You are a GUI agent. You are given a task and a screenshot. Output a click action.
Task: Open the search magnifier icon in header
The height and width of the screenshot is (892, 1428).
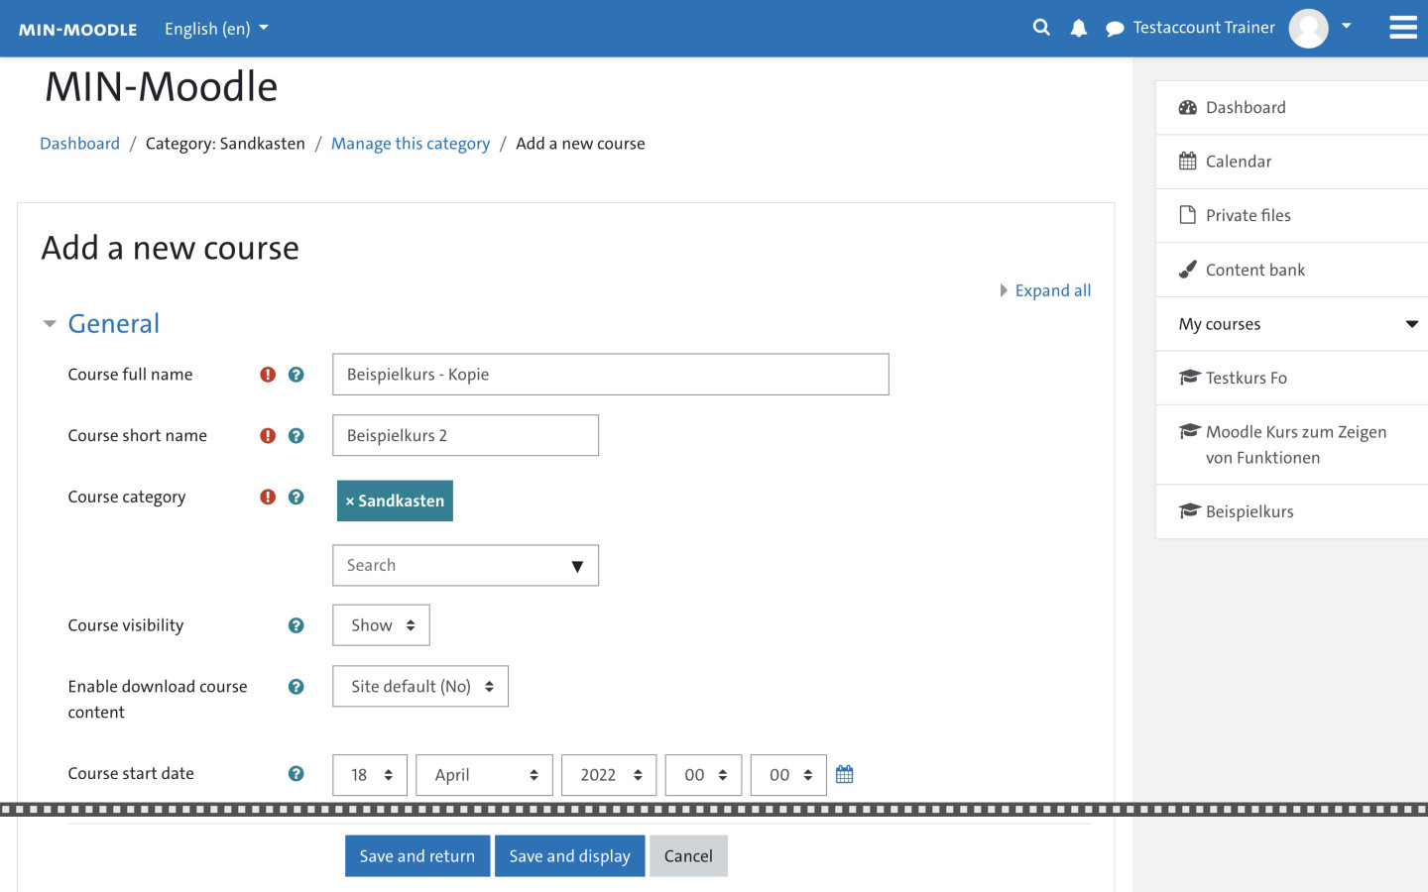tap(1041, 28)
